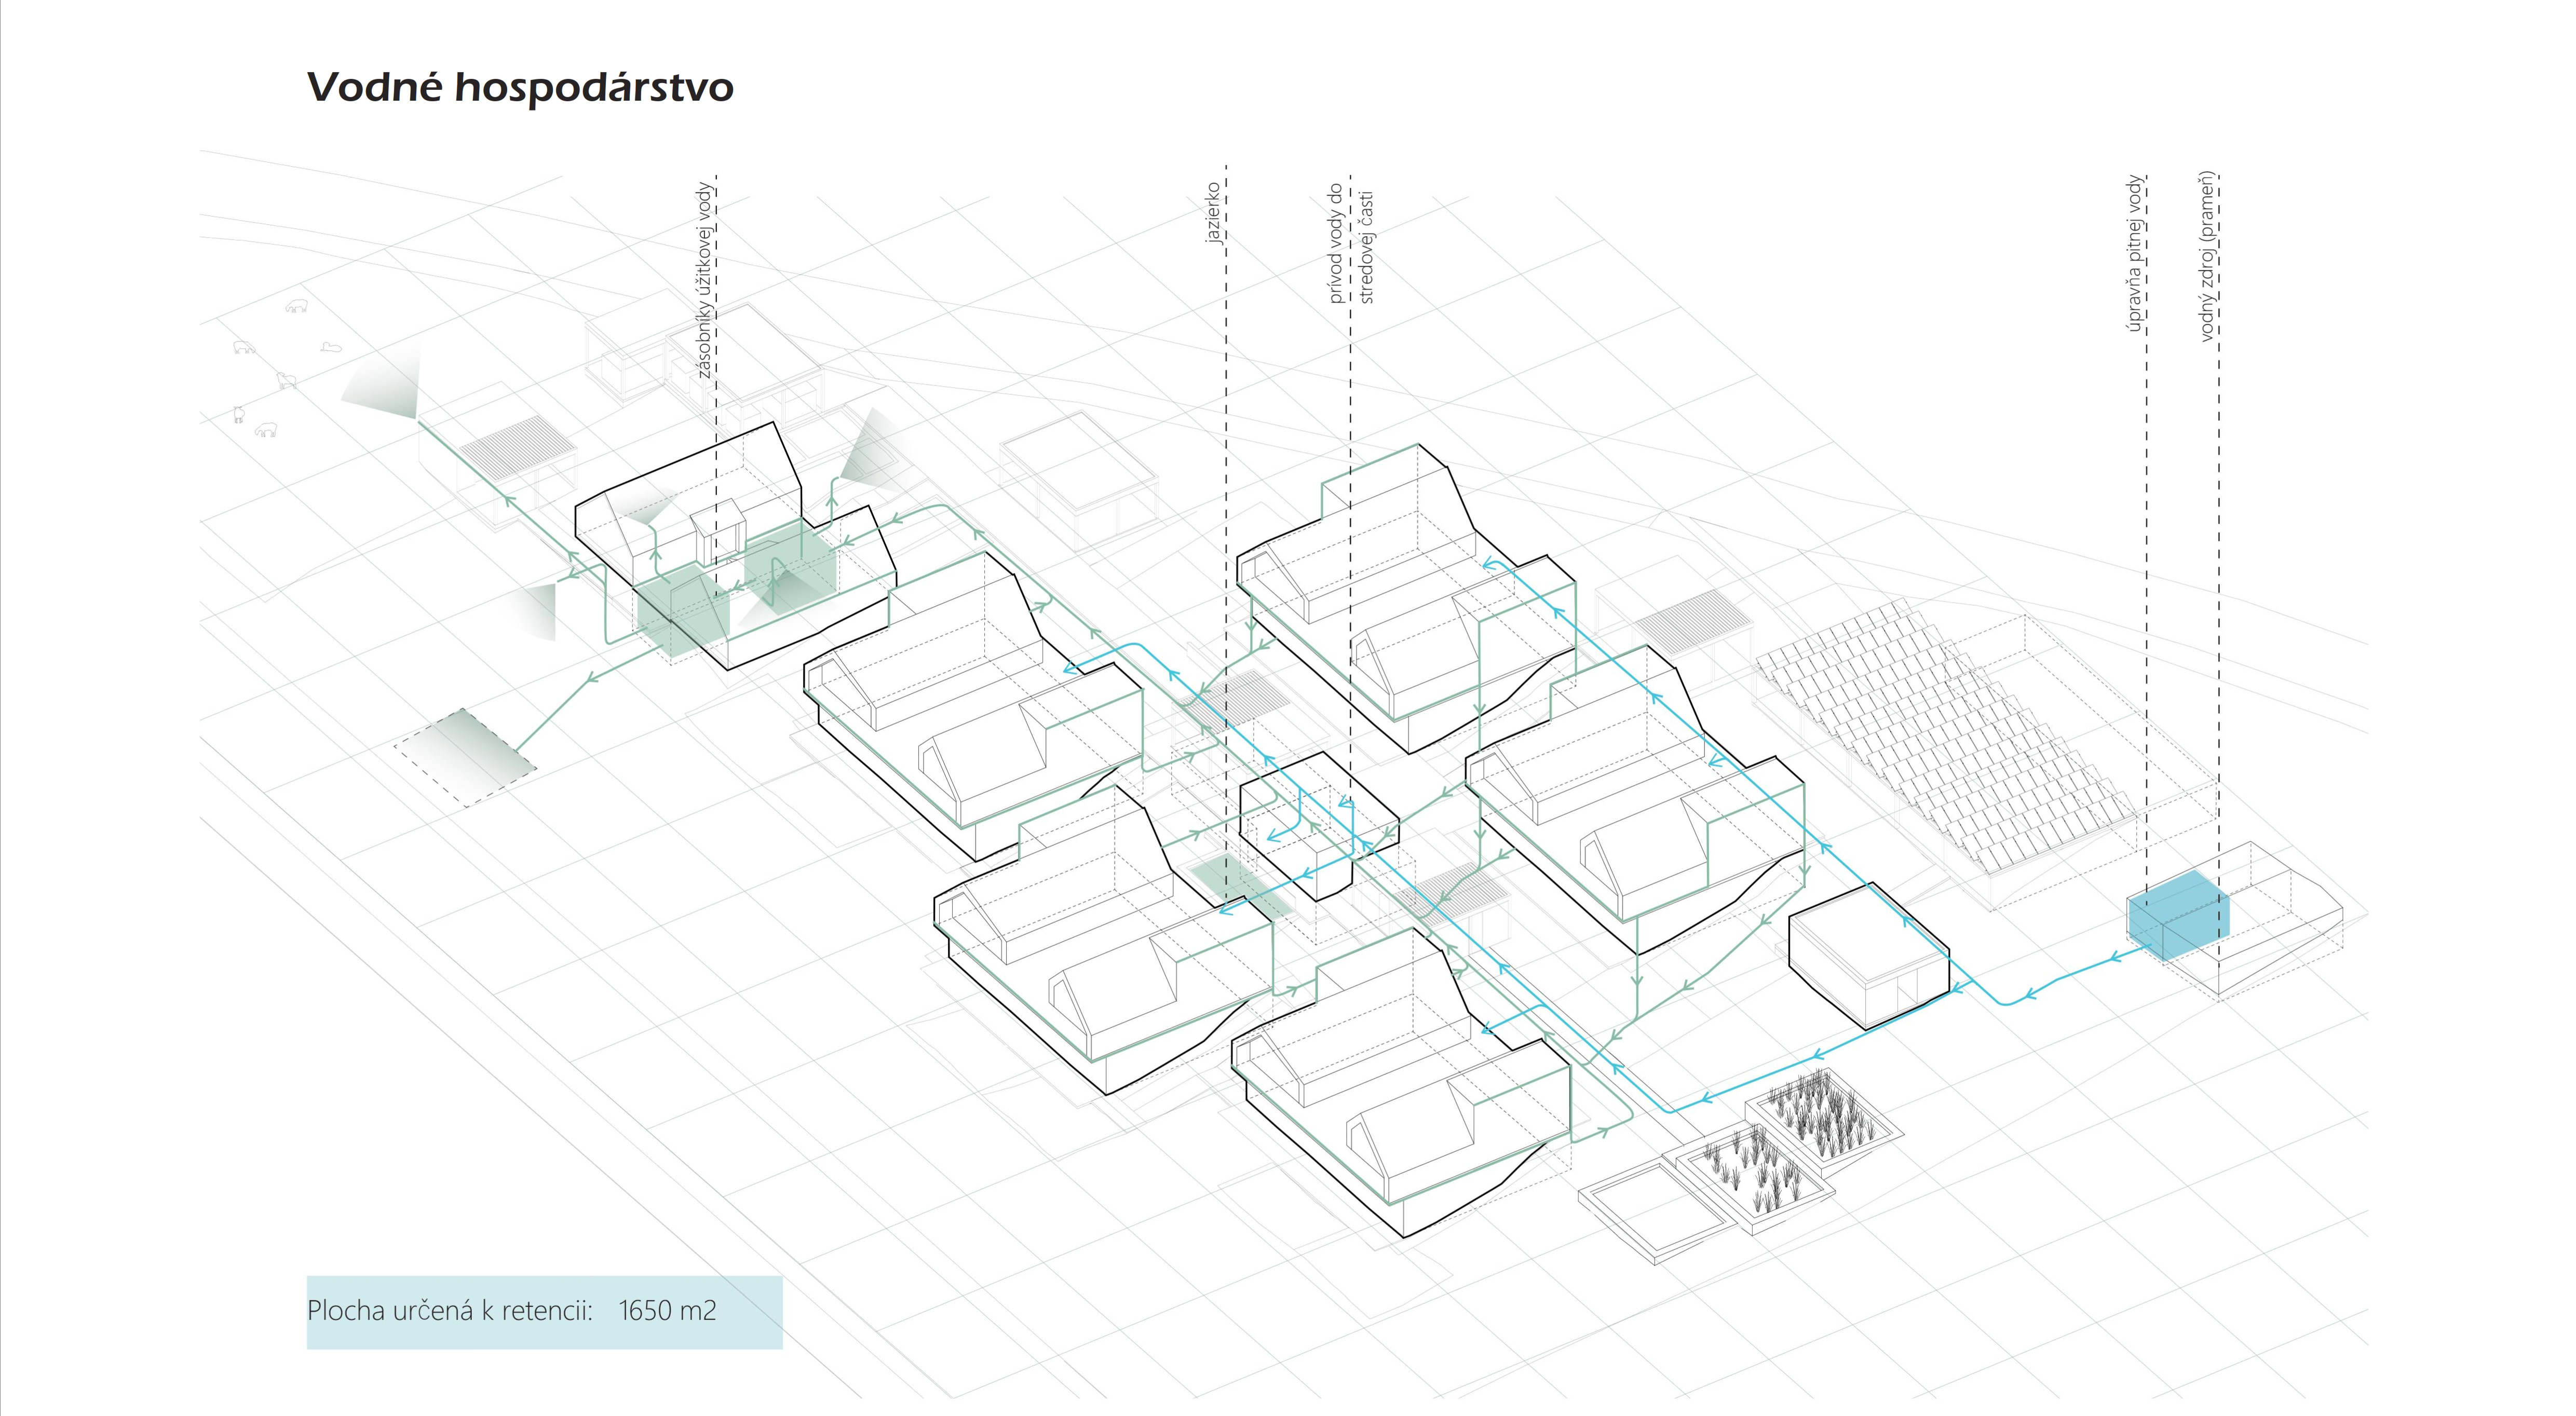Click the title 'Vodné hospodárstvo'
The height and width of the screenshot is (1416, 2576).
520,88
